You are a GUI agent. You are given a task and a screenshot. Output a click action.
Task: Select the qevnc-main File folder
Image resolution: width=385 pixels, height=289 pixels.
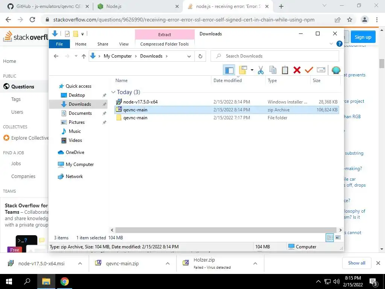coord(227,118)
